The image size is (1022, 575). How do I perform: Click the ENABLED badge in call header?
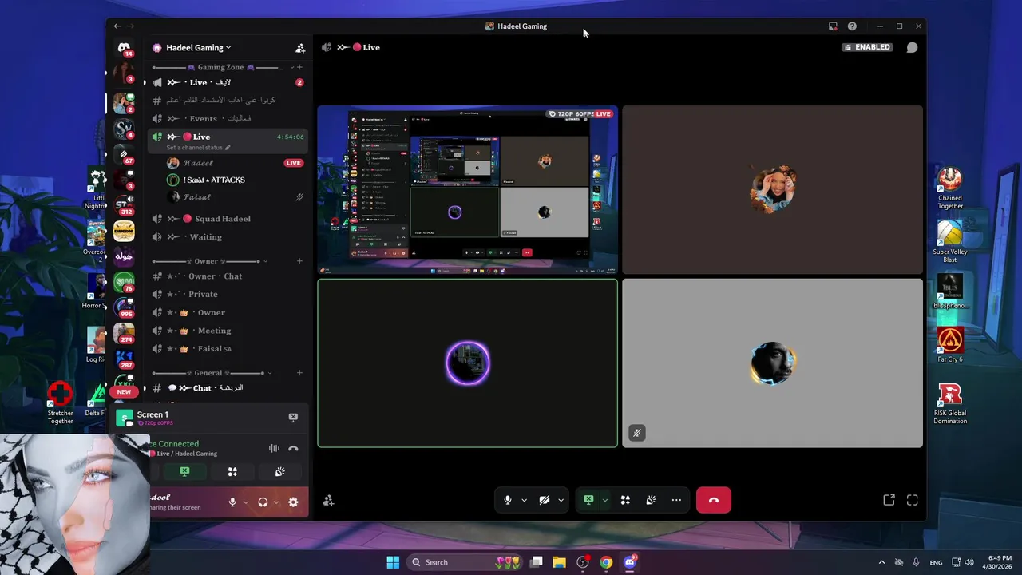coord(867,47)
